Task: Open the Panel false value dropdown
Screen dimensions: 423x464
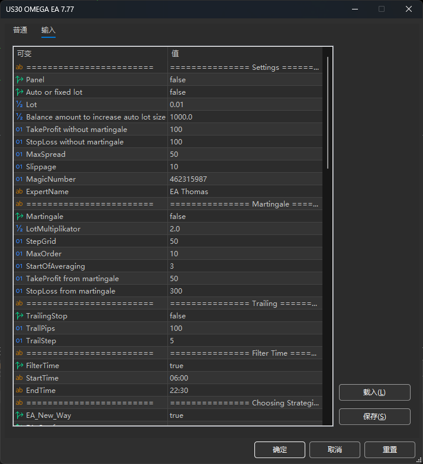Action: (244, 80)
